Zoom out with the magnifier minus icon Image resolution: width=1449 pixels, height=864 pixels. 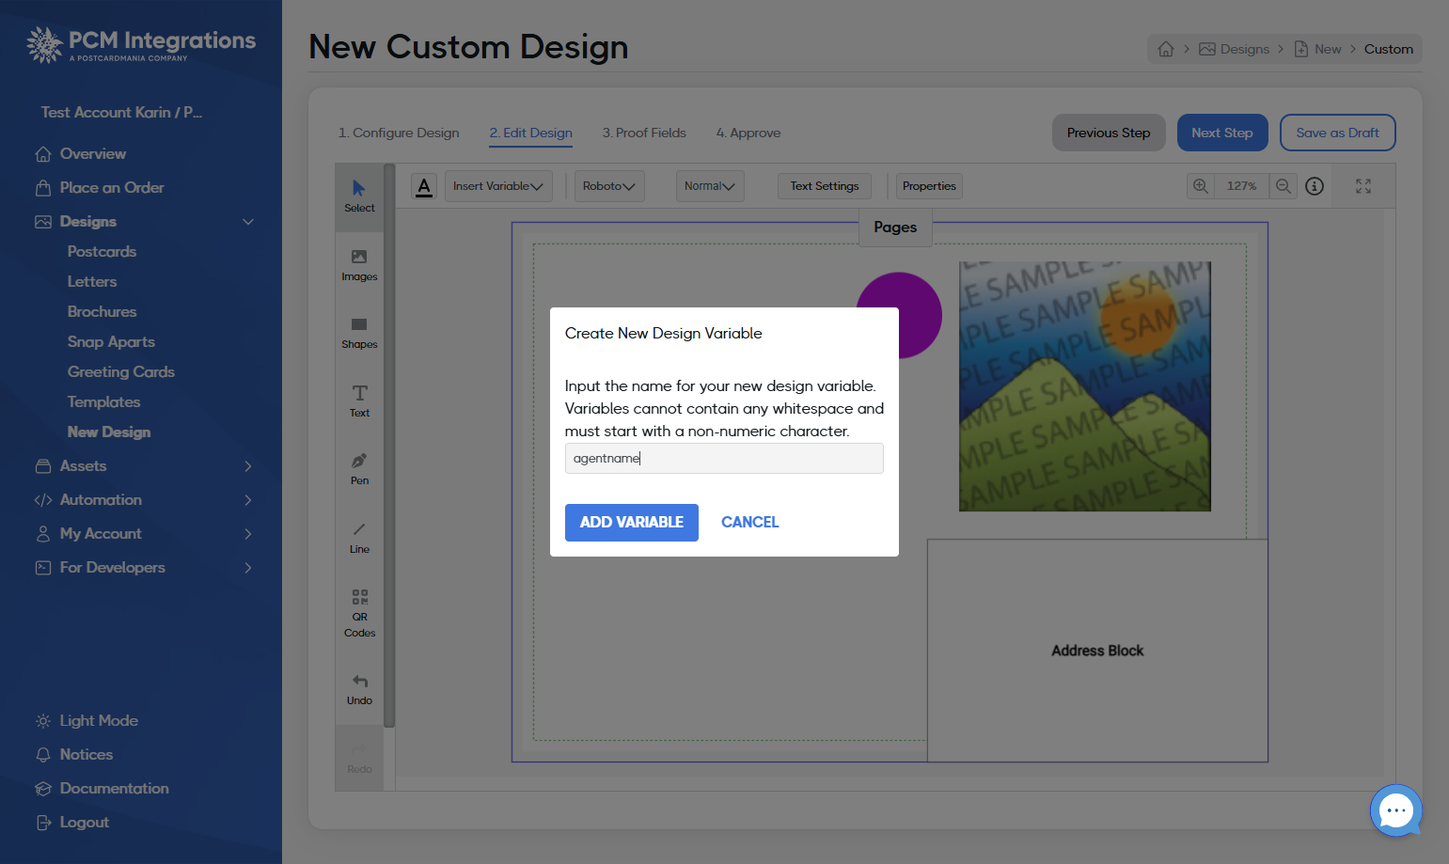tap(1283, 186)
